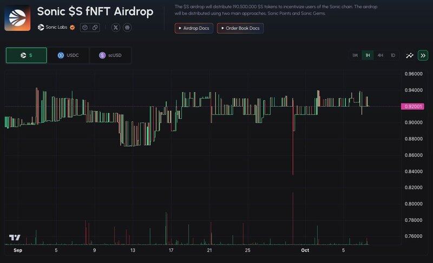Viewport: 433px width, 263px height.
Task: Select the S token tab
Action: pyautogui.click(x=26, y=55)
